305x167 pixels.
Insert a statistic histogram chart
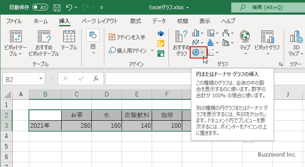coord(211,43)
